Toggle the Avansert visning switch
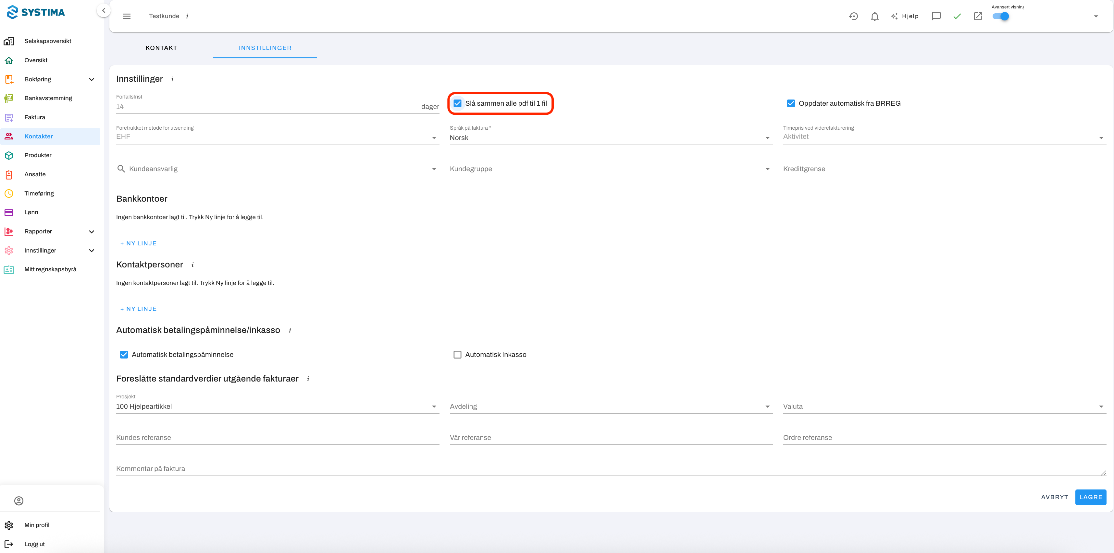 1000,17
